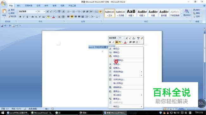Viewport: 206px width, 115px height.
Task: Choose 剪切(T) in the context menu
Action: tap(126, 49)
